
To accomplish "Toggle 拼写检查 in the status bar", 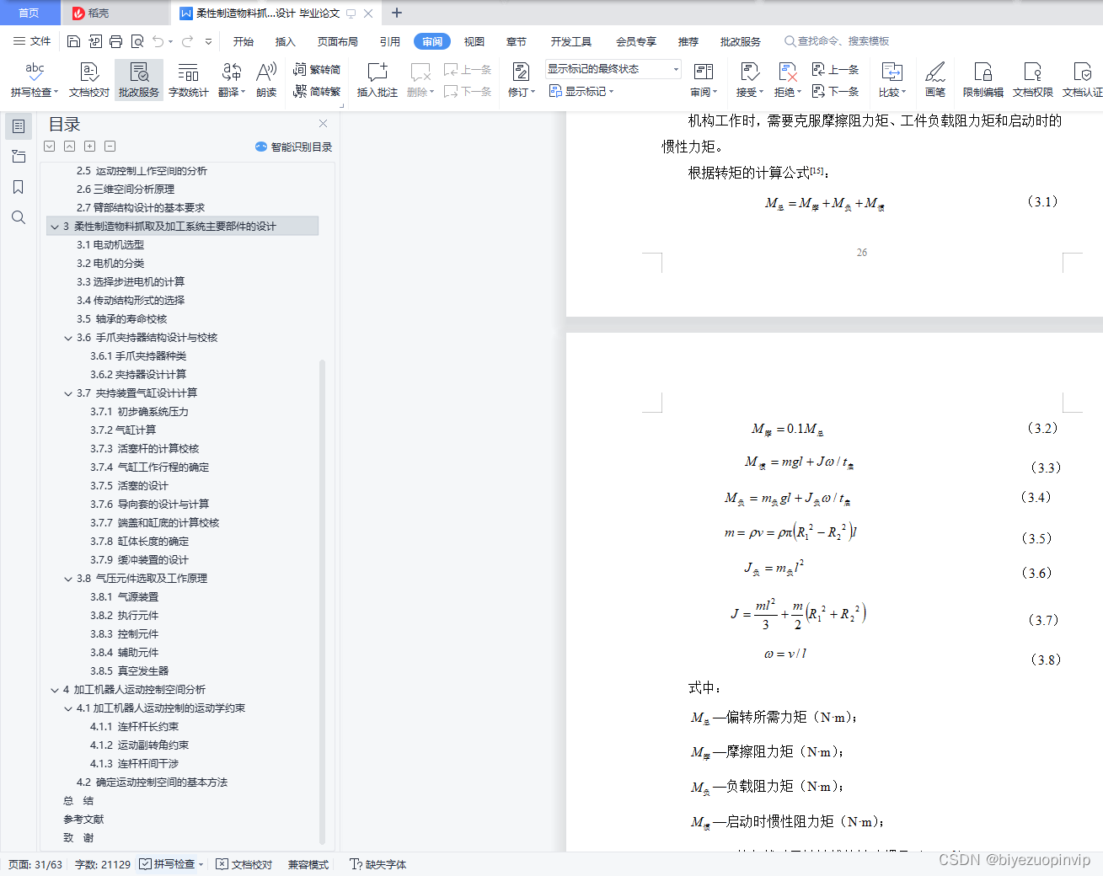I will 172,864.
